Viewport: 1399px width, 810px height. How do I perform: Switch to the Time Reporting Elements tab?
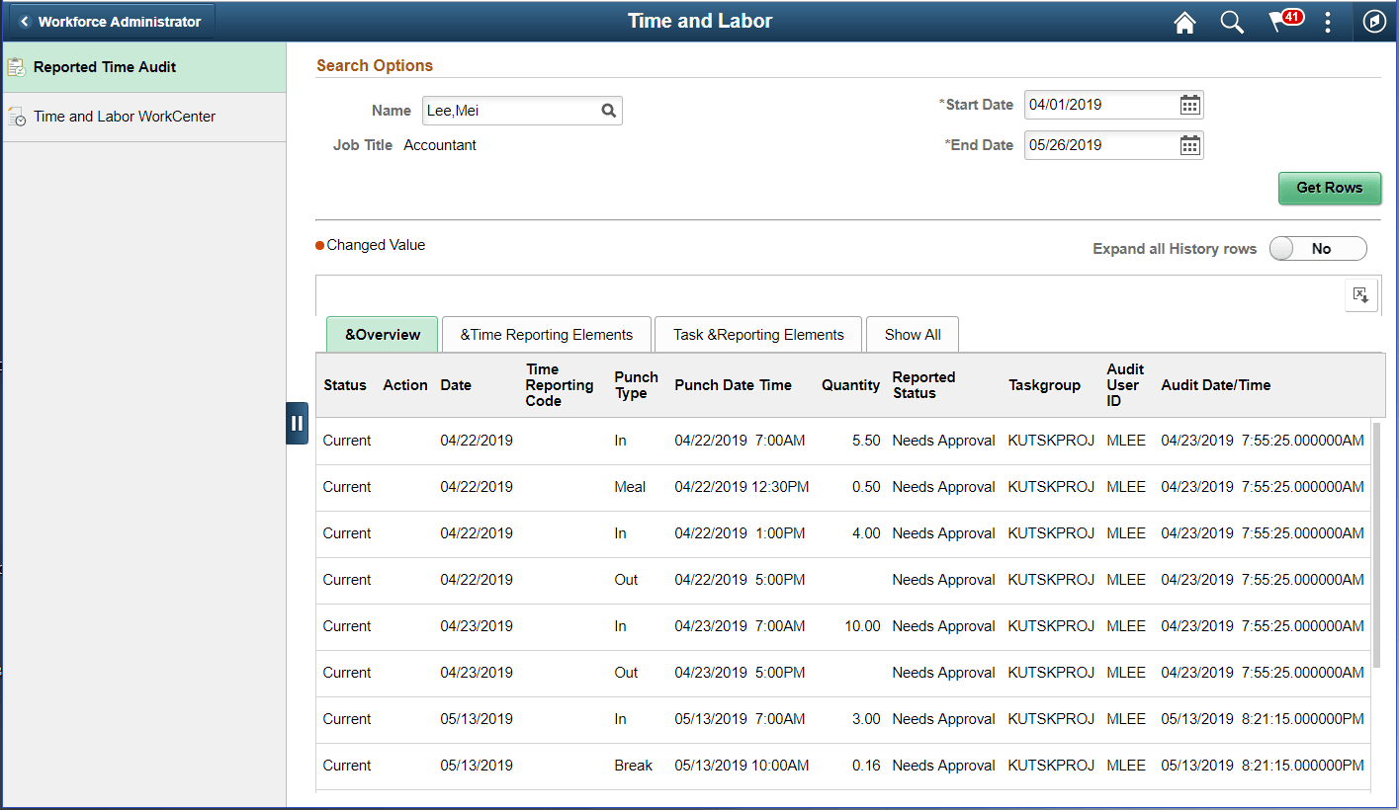(x=546, y=334)
